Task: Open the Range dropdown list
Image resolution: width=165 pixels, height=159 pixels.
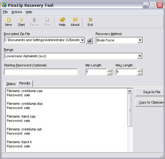Action: click(x=140, y=56)
